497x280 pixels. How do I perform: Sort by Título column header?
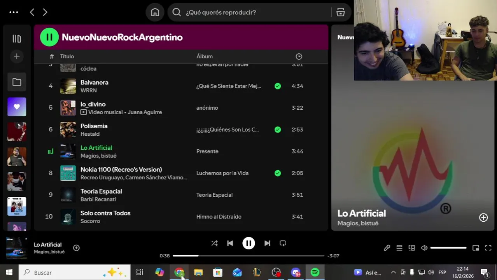pos(67,56)
